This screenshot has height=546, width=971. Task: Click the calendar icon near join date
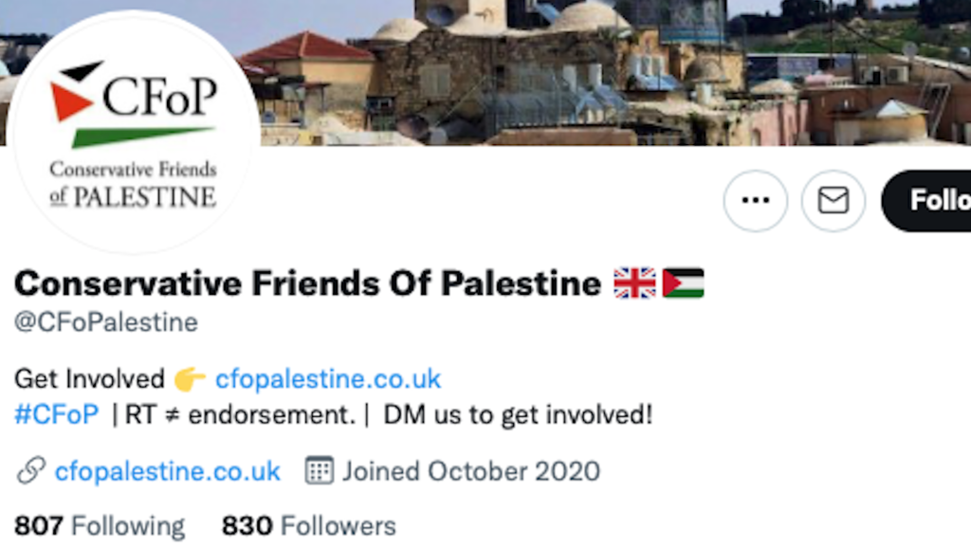click(x=320, y=471)
